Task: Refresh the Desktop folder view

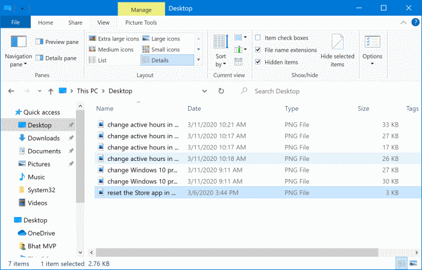Action: [x=221, y=91]
